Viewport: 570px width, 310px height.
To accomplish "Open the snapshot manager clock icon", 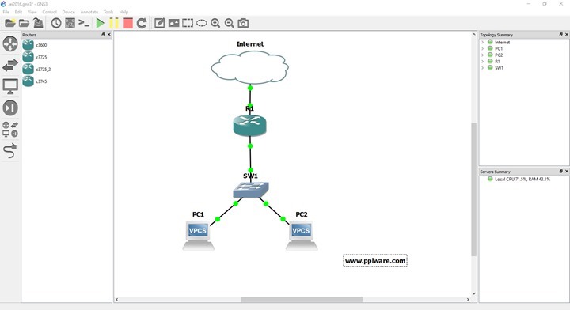I will (56, 23).
